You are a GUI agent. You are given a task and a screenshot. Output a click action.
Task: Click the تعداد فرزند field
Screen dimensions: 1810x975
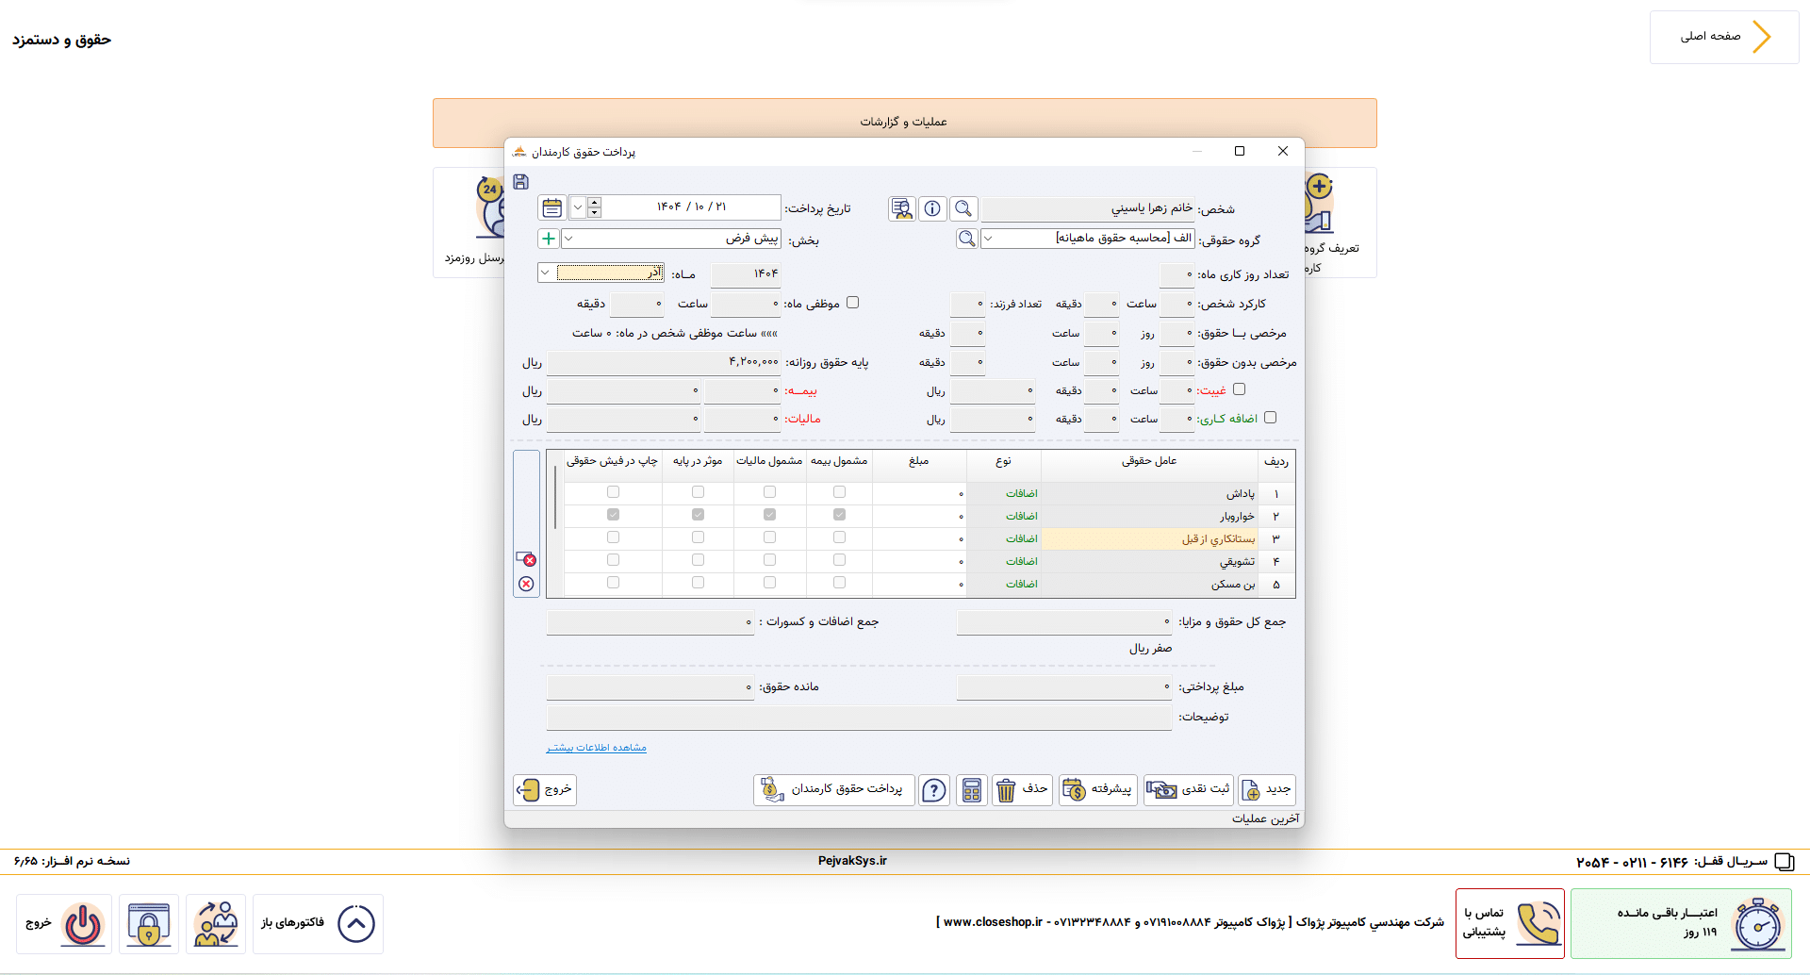[x=967, y=304]
